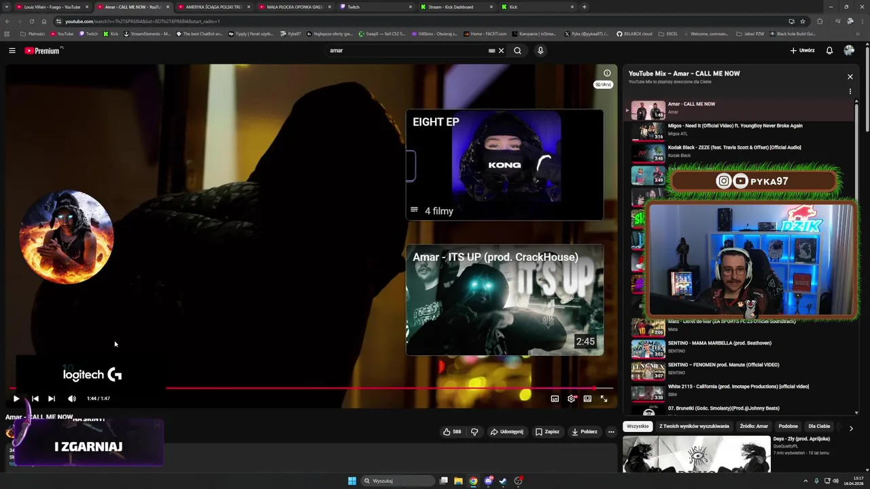Image resolution: width=870 pixels, height=489 pixels.
Task: Run the search with the magnifier button
Action: coord(517,50)
